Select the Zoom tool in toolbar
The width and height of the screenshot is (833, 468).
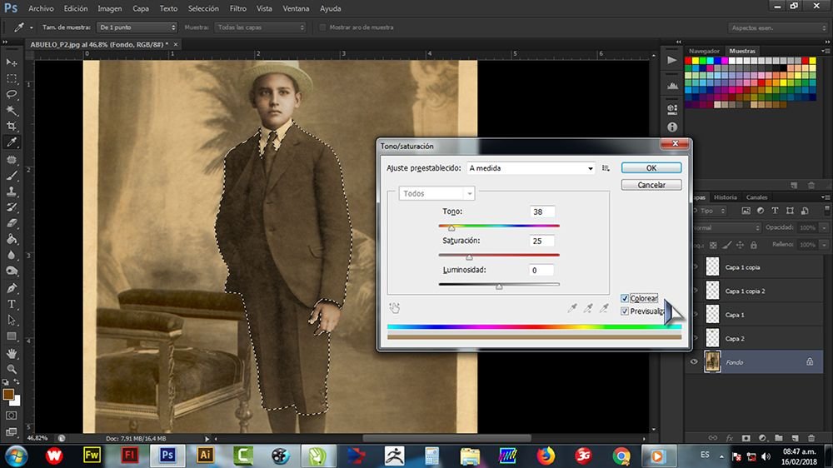(x=11, y=369)
